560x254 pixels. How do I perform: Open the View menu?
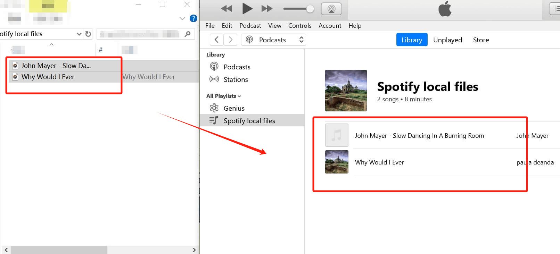tap(274, 26)
